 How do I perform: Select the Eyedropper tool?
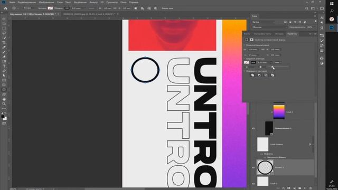point(4,47)
